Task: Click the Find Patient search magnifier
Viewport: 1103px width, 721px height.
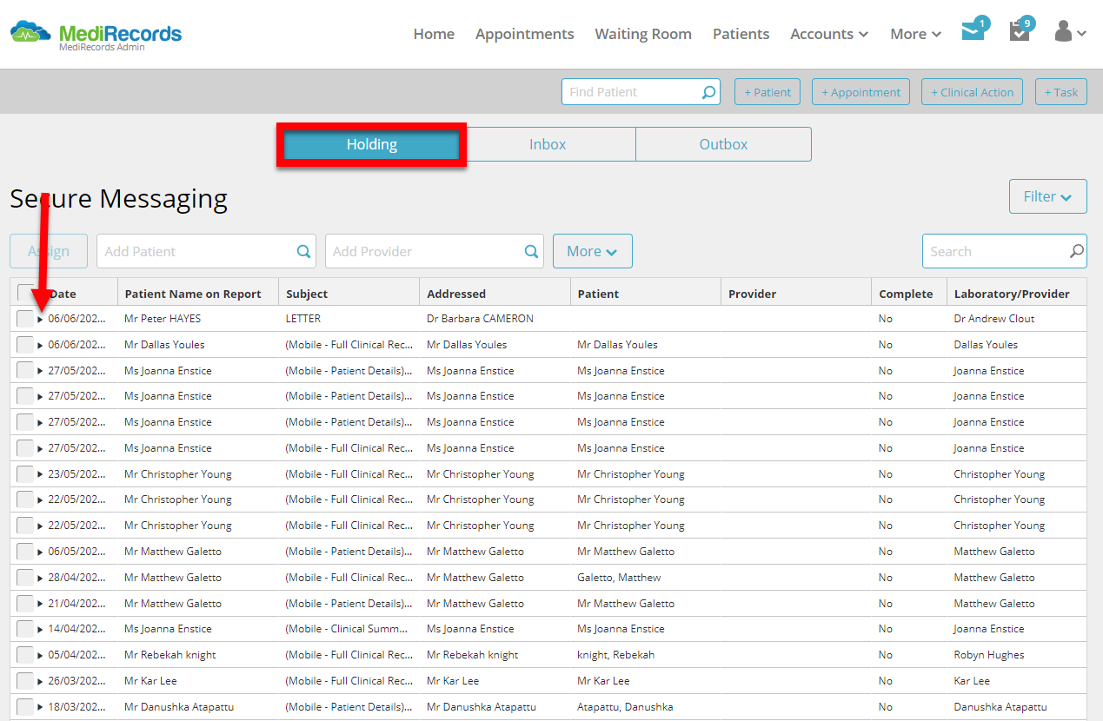Action: coord(709,92)
